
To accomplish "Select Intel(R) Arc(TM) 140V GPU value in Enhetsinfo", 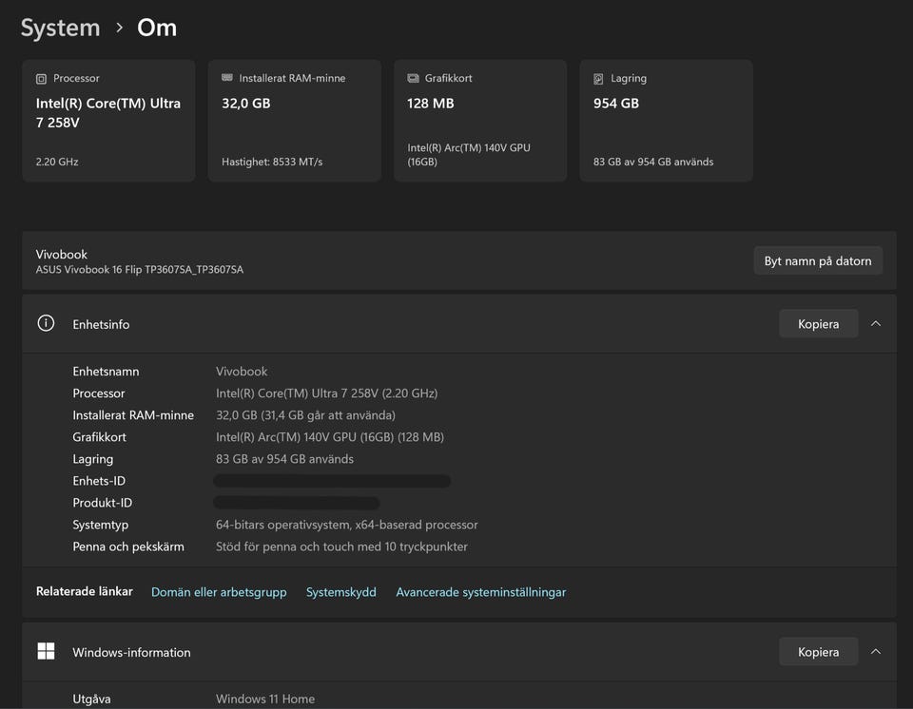I will click(330, 437).
